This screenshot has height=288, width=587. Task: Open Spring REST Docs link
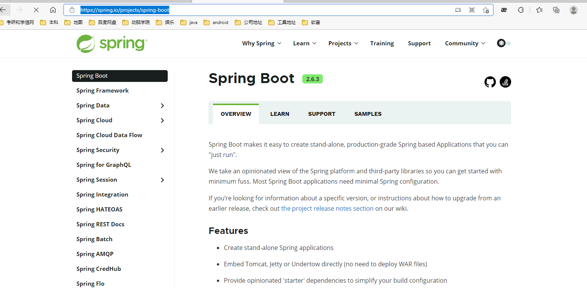point(100,224)
